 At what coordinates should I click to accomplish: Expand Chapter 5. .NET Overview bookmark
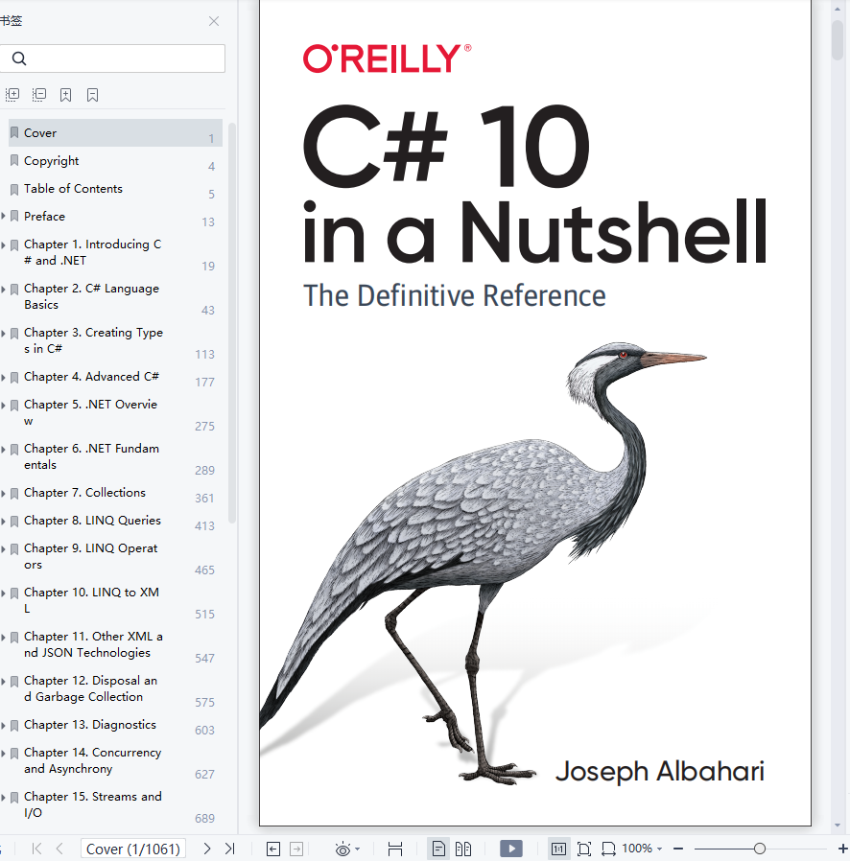3,405
